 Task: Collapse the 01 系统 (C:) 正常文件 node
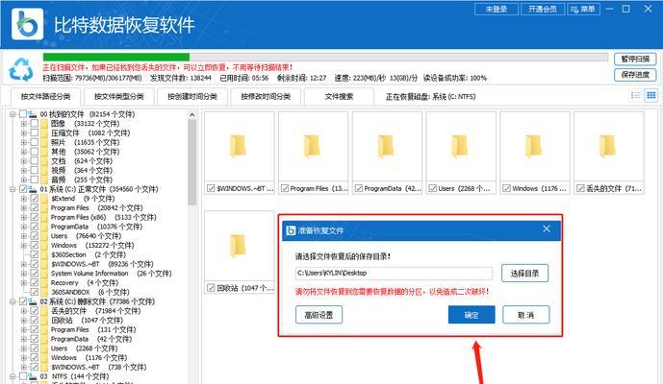(13, 189)
